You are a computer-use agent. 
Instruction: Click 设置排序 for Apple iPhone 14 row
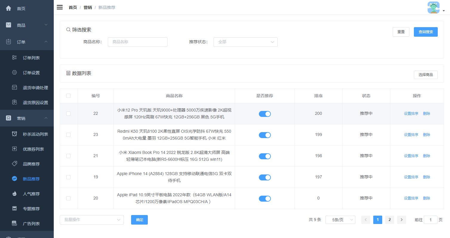411,177
